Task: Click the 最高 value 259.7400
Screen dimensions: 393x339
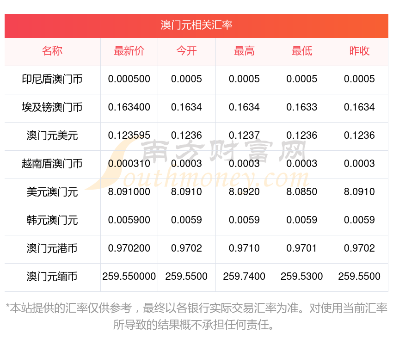Action: (x=244, y=277)
